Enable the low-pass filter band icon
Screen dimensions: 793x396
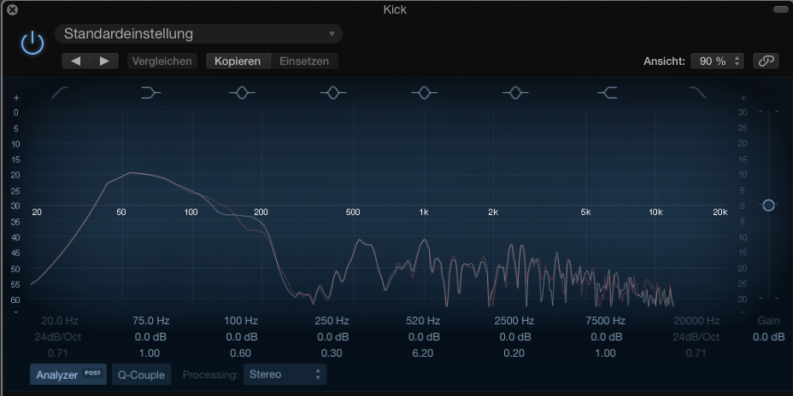tap(698, 92)
